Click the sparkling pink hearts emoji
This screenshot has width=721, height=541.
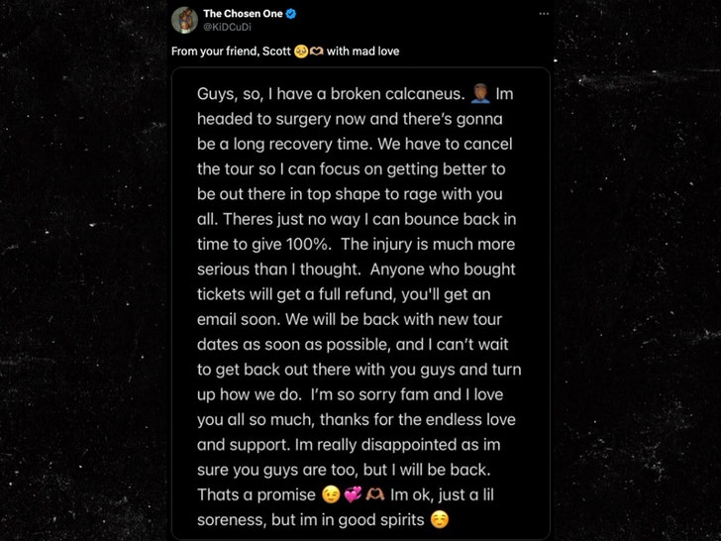tap(353, 492)
